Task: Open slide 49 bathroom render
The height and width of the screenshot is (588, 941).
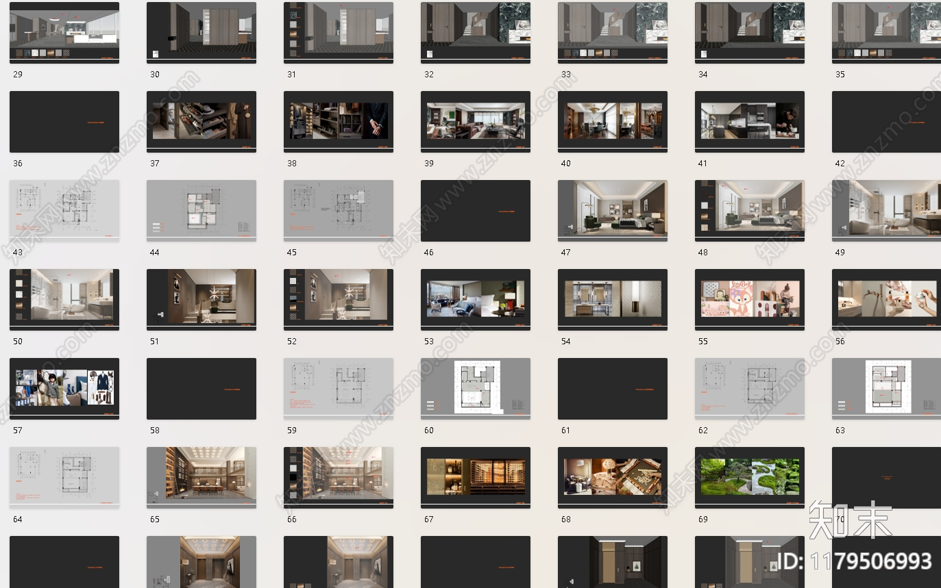Action: [886, 211]
